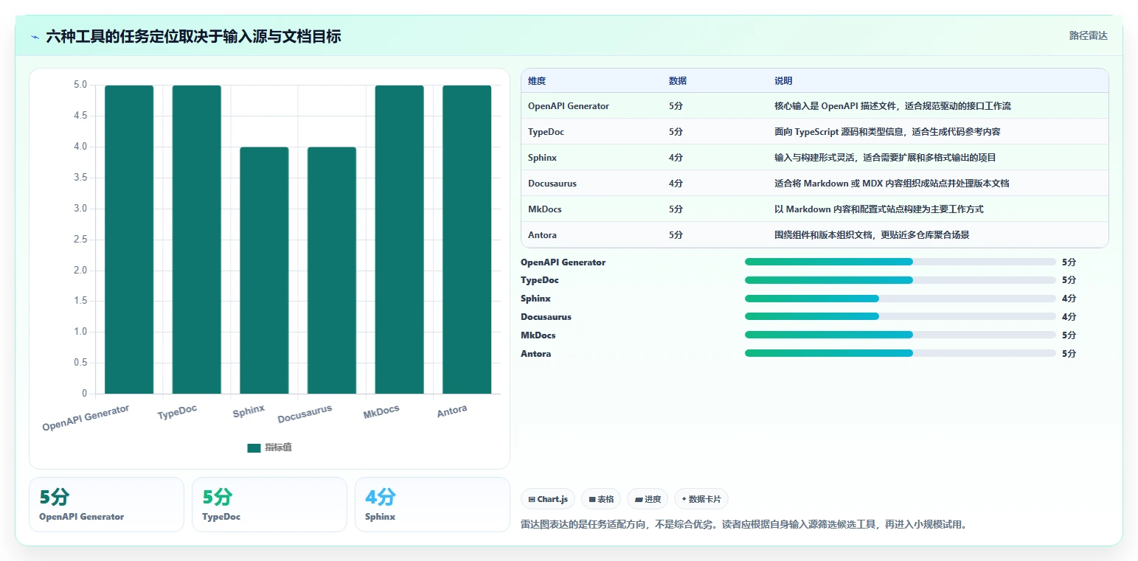Viewport: 1138px width, 561px height.
Task: Click the Antora label in the progress list
Action: coord(535,354)
